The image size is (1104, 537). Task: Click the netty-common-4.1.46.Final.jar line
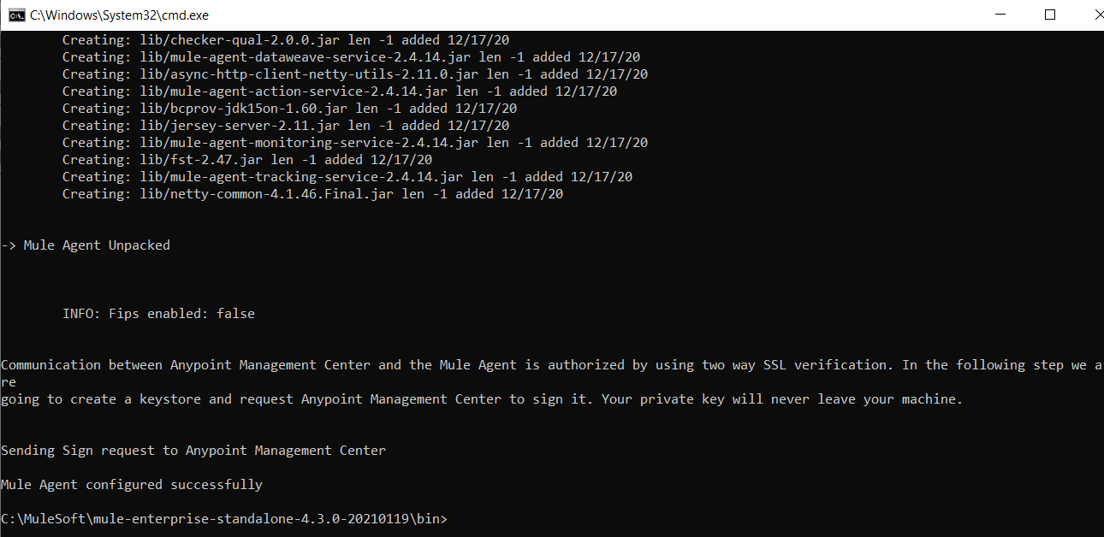(312, 194)
